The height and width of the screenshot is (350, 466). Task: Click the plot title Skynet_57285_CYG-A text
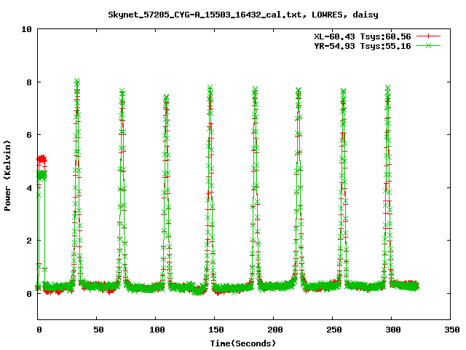242,14
